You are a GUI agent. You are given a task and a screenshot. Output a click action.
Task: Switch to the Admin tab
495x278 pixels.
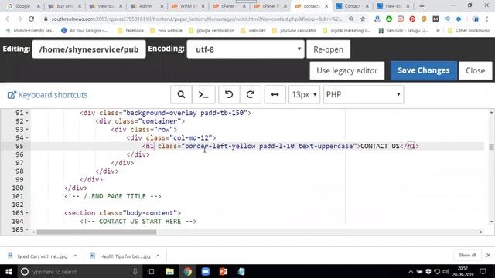[x=146, y=6]
